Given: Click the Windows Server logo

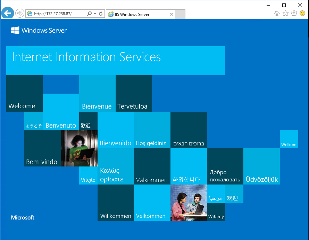Looking at the screenshot, I should pyautogui.click(x=39, y=30).
